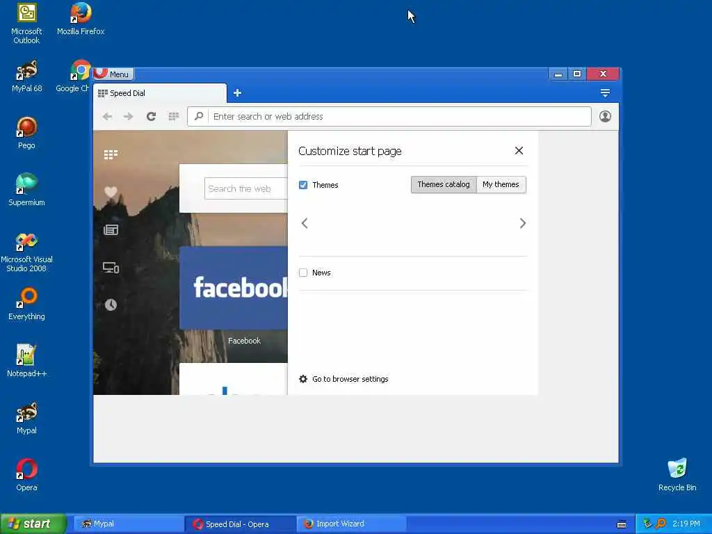The image size is (712, 534).
Task: Open Mozilla Firefox desktop icon
Action: tap(81, 19)
